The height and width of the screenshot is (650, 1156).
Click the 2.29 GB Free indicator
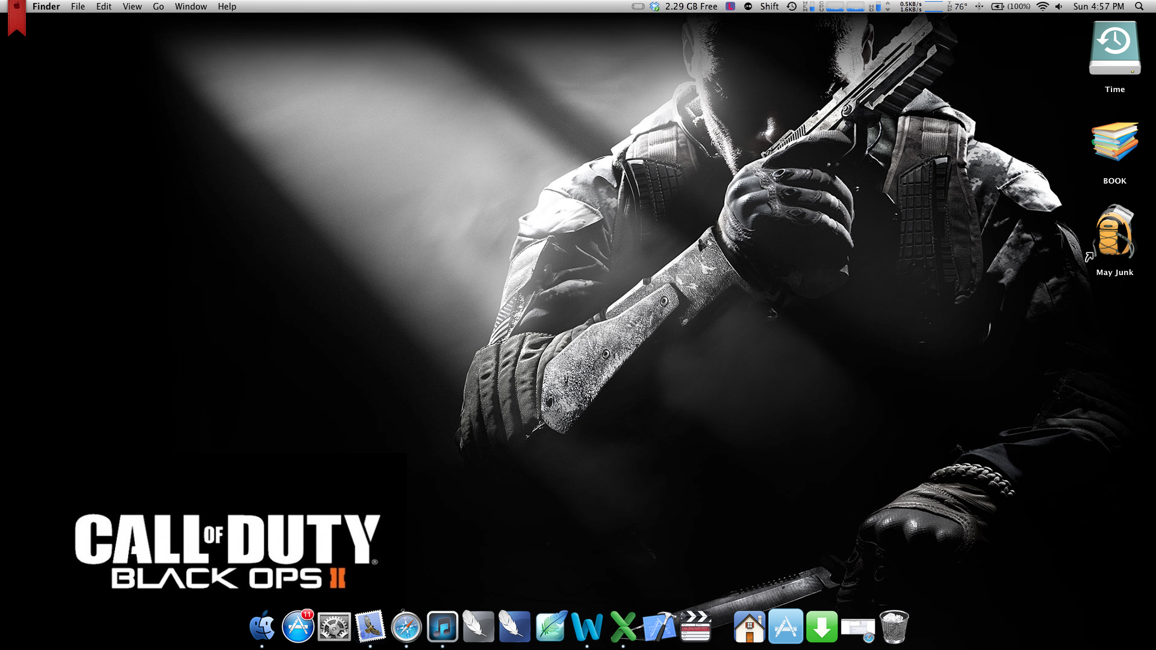click(x=691, y=6)
